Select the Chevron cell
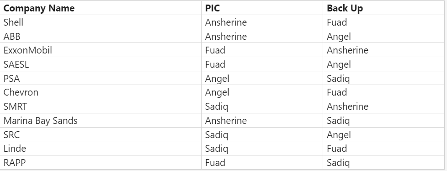 [x=101, y=92]
